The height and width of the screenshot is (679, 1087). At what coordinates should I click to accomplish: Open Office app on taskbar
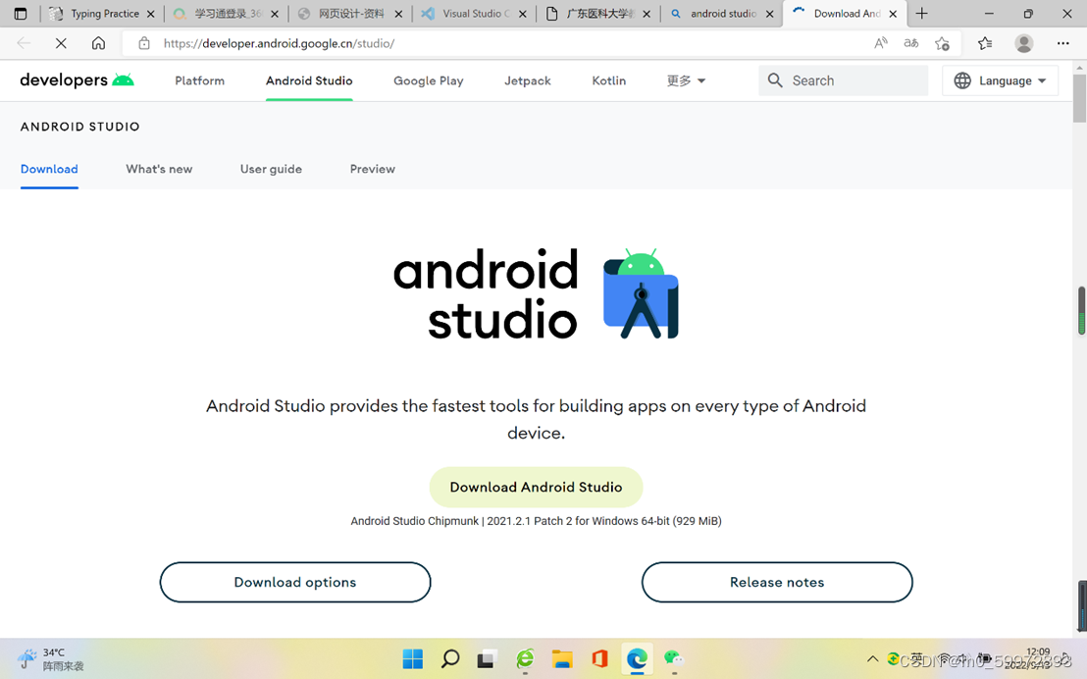(599, 658)
